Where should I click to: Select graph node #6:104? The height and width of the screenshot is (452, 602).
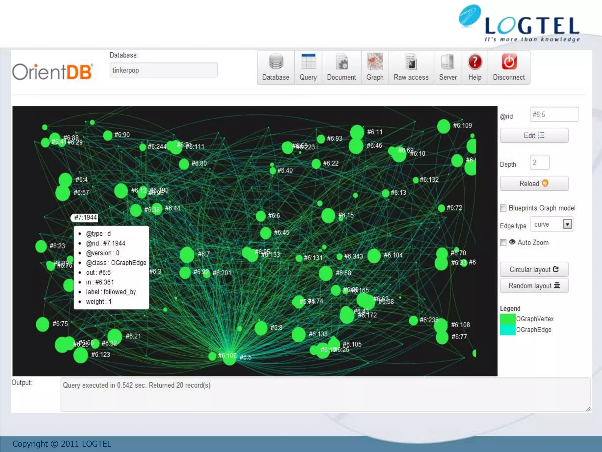coord(374,256)
